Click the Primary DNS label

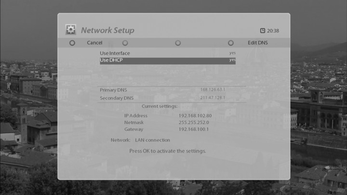[113, 90]
